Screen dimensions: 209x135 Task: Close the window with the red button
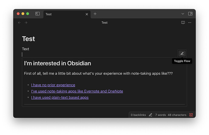(18, 14)
